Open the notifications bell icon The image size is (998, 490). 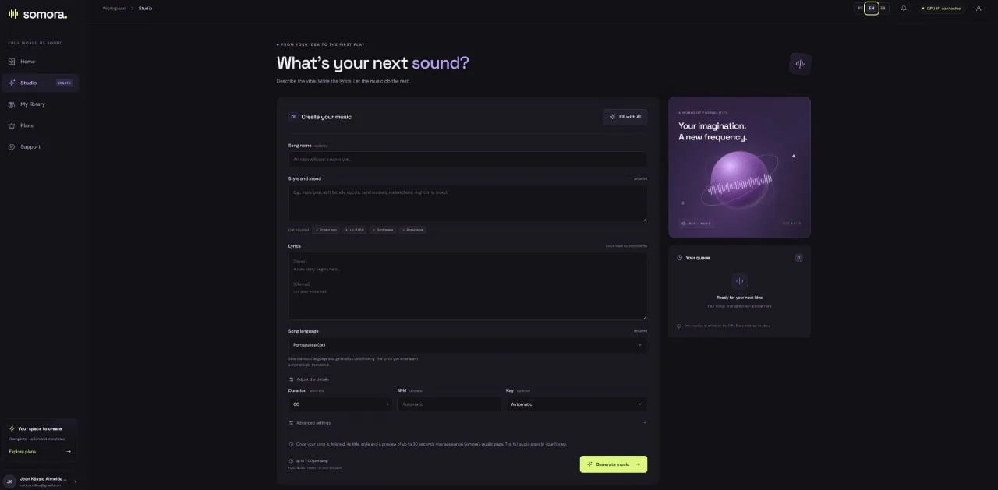click(904, 9)
